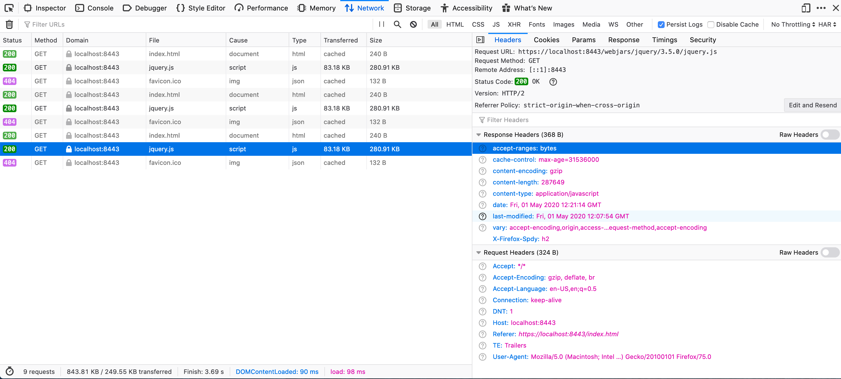841x379 pixels.
Task: Show the Response details tab
Action: point(624,40)
